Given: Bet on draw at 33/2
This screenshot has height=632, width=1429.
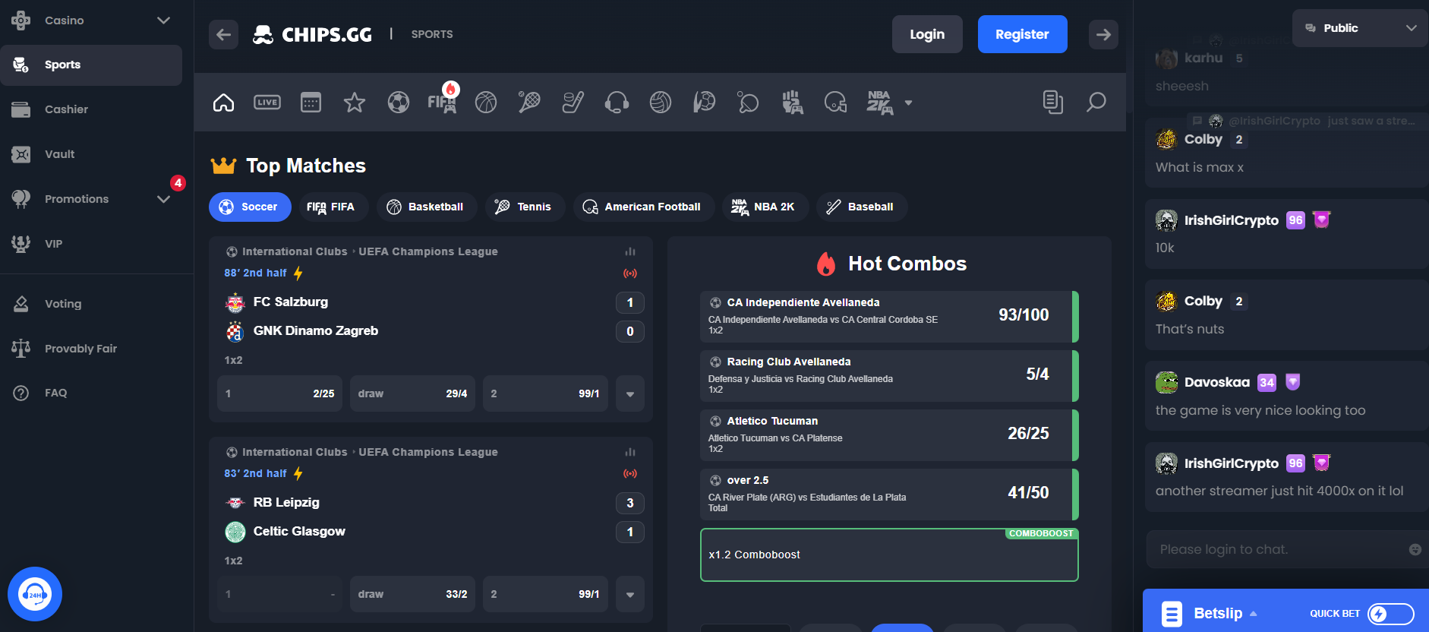Looking at the screenshot, I should point(412,594).
